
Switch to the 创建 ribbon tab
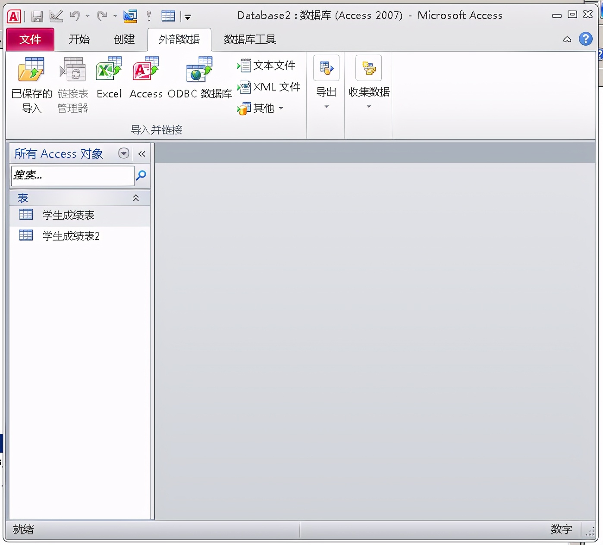pyautogui.click(x=123, y=39)
